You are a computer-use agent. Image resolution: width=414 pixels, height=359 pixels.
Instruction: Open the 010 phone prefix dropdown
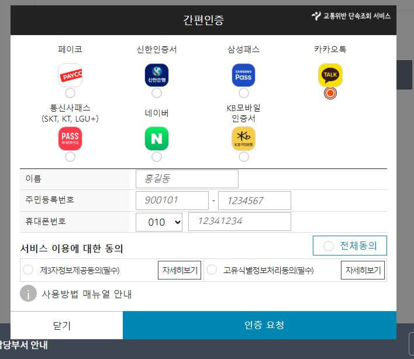[x=159, y=222]
